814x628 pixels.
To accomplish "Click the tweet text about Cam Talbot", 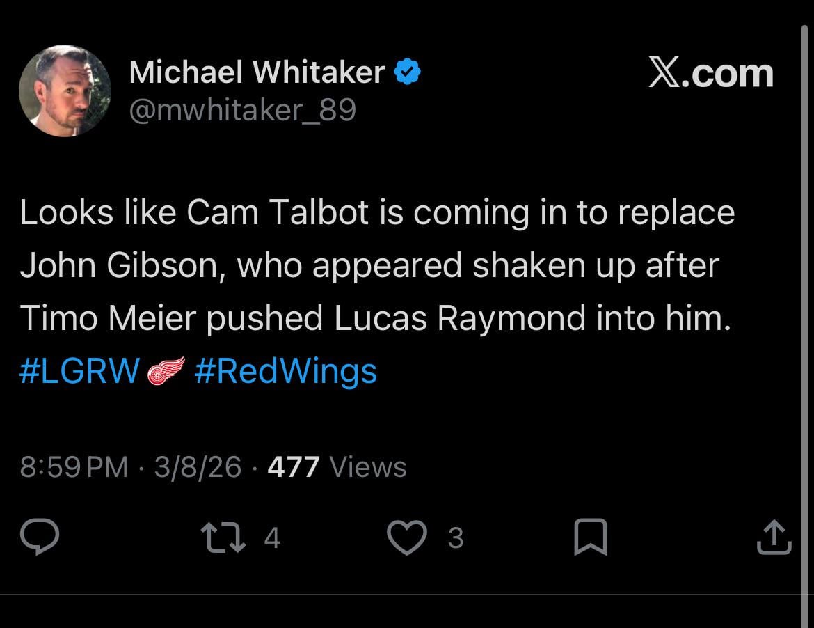I will [376, 265].
